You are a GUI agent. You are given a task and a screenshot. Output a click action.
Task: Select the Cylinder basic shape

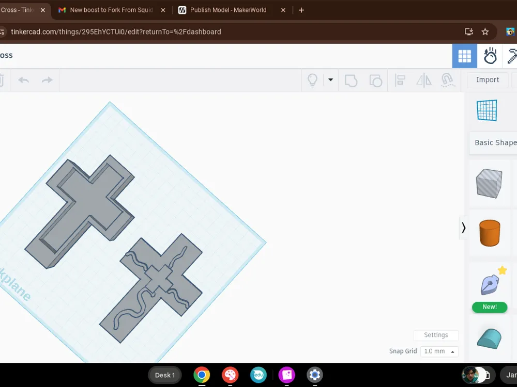490,233
